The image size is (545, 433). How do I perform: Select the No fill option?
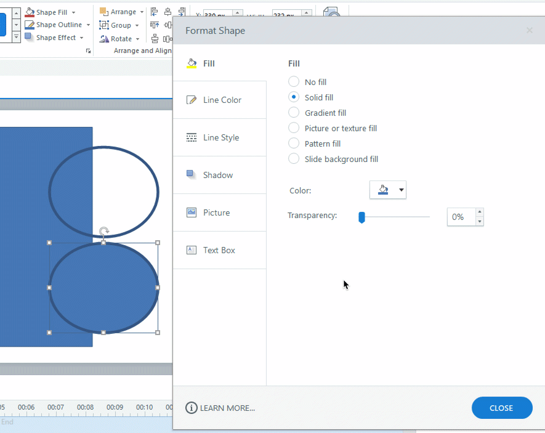[294, 82]
